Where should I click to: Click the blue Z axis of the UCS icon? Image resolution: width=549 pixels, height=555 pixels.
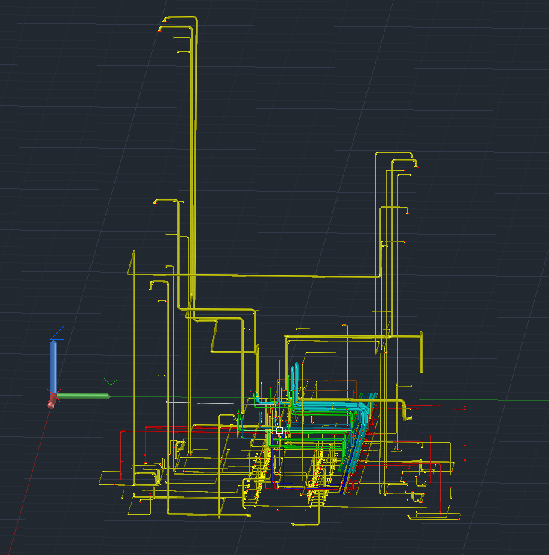[53, 367]
